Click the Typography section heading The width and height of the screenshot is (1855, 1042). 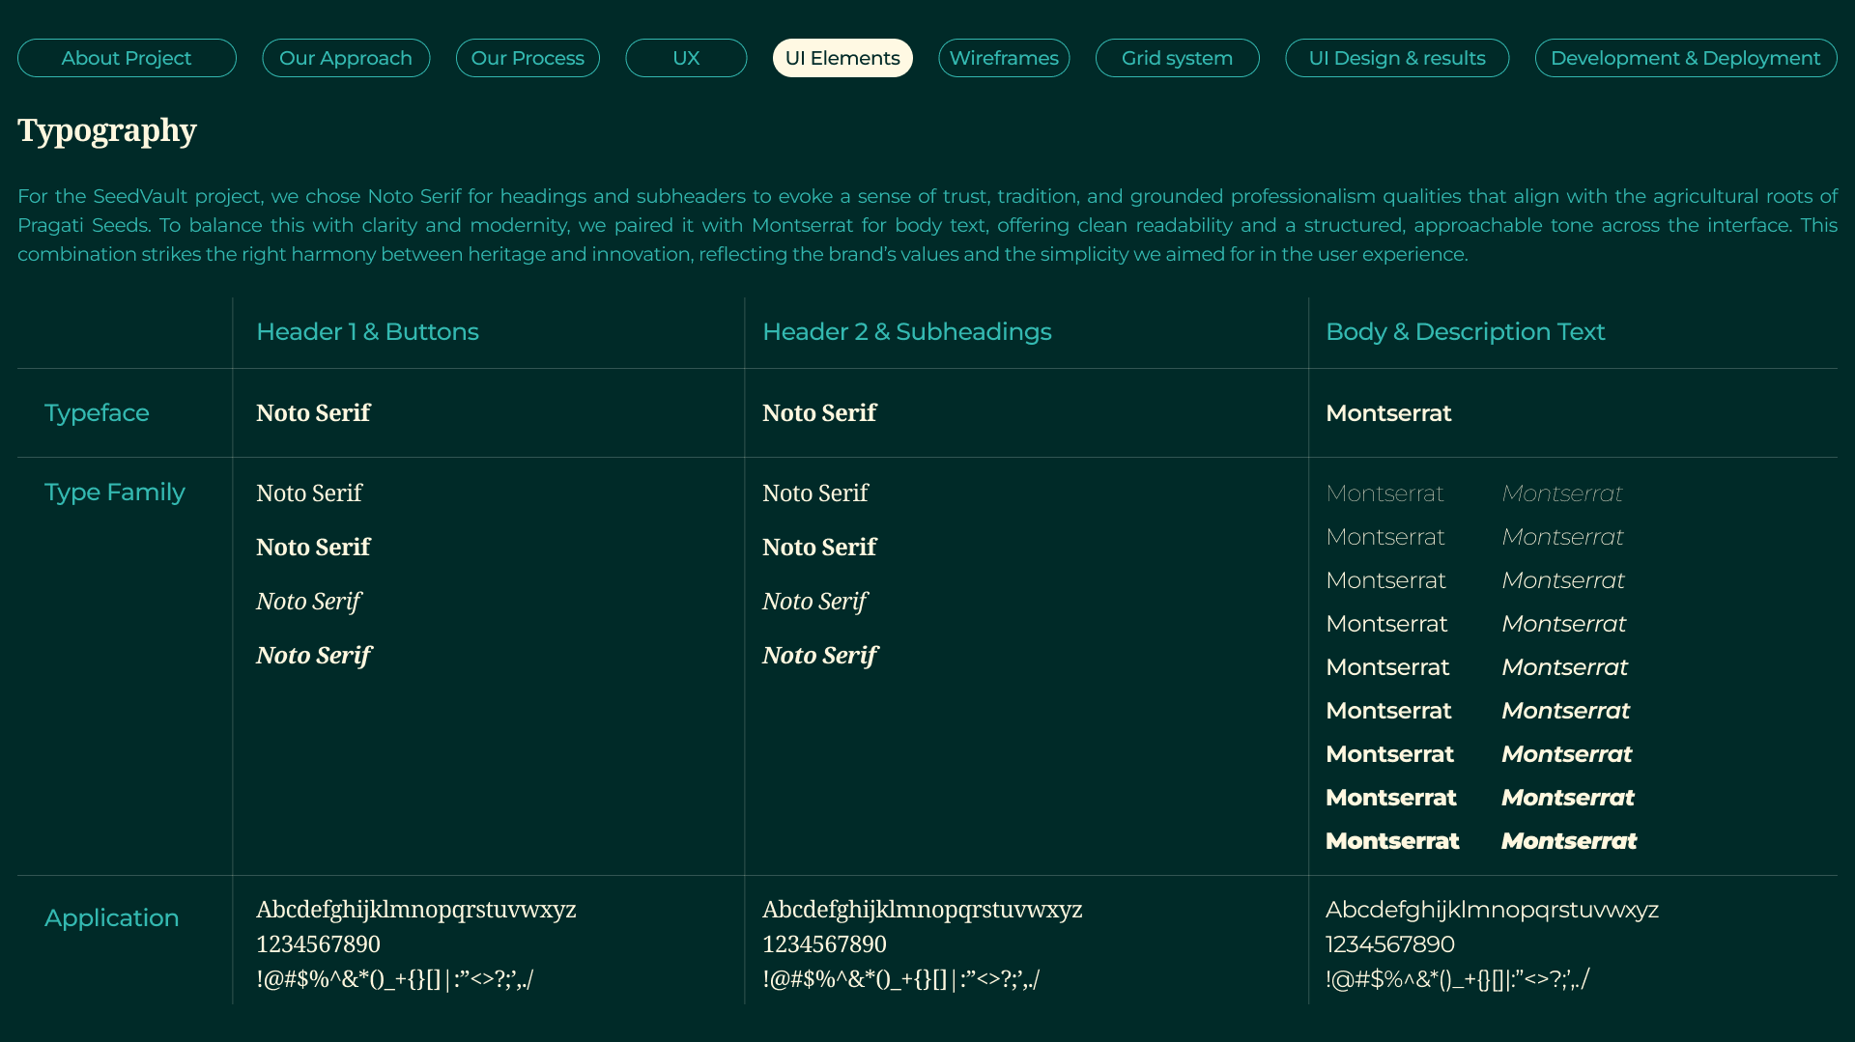point(107,130)
